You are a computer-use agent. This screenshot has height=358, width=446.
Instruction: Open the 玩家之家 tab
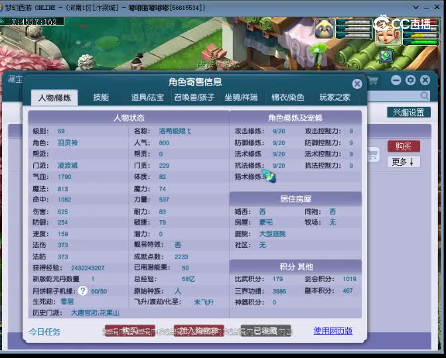point(334,97)
